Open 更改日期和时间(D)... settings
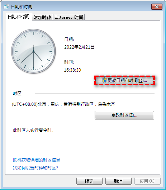Screen dimensions: 166x190 (124, 81)
